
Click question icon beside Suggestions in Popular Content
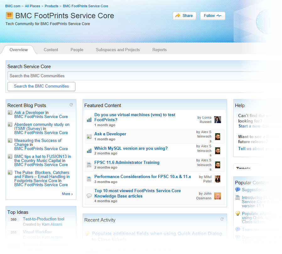pyautogui.click(x=238, y=189)
